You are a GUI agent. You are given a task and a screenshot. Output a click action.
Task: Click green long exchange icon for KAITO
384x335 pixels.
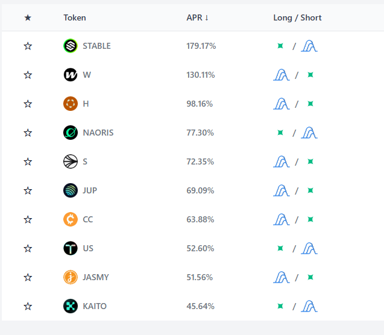pyautogui.click(x=280, y=306)
